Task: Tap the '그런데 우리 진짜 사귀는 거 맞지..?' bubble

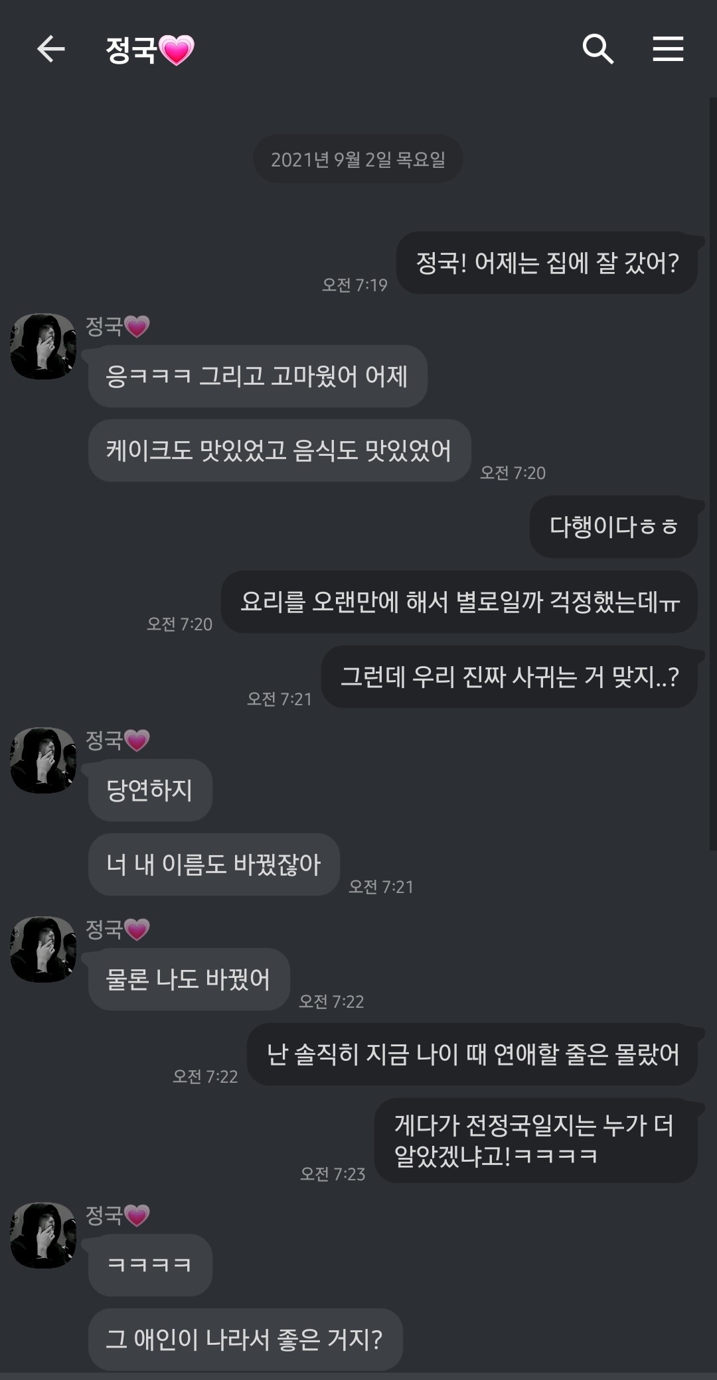Action: tap(509, 677)
